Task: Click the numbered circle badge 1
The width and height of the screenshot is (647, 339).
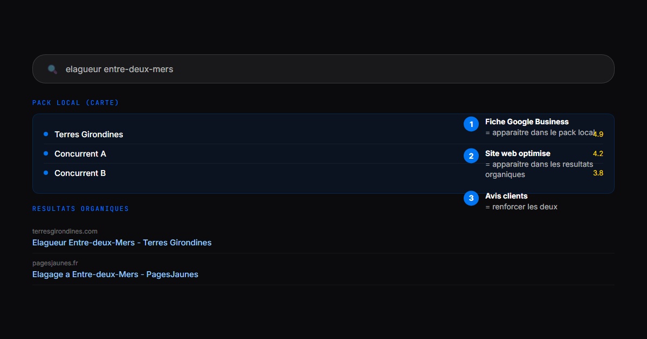Action: (x=471, y=124)
